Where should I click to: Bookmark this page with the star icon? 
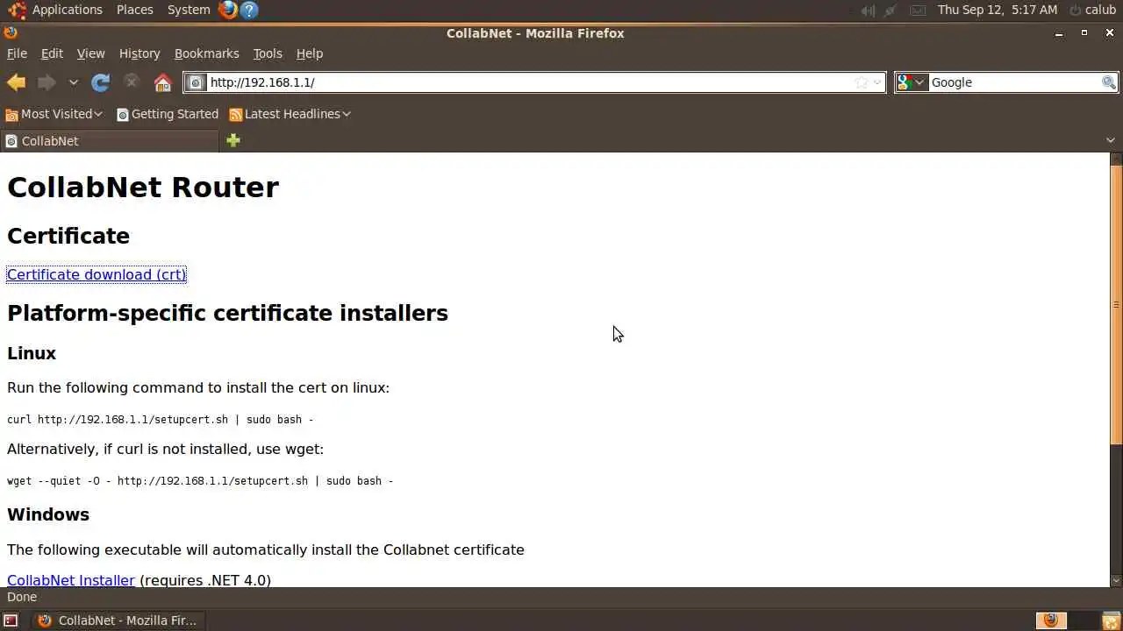[862, 82]
